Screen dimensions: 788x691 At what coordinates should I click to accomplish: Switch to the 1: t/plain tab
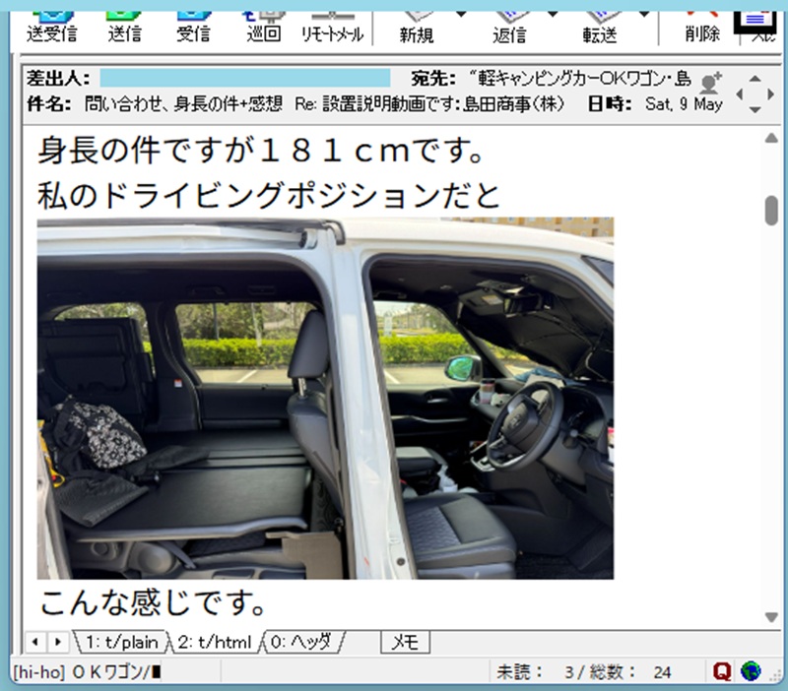click(120, 643)
